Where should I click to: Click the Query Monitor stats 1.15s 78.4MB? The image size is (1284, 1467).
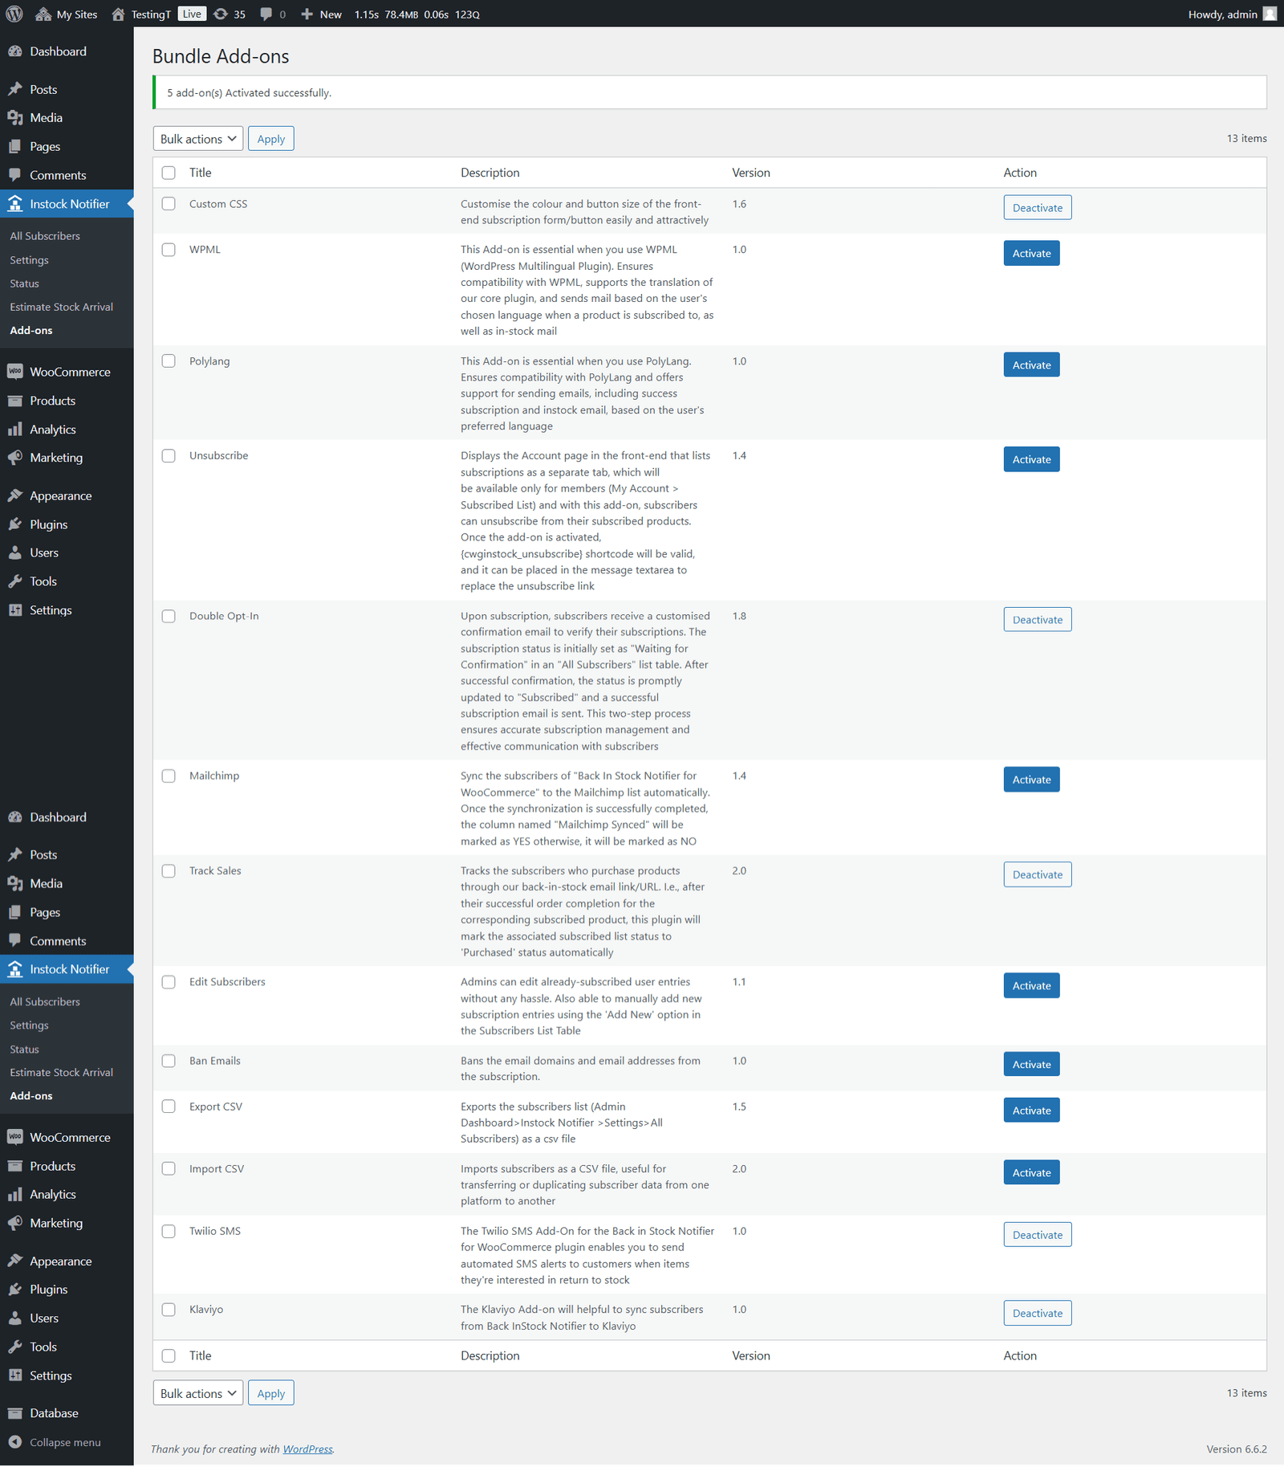click(x=416, y=14)
